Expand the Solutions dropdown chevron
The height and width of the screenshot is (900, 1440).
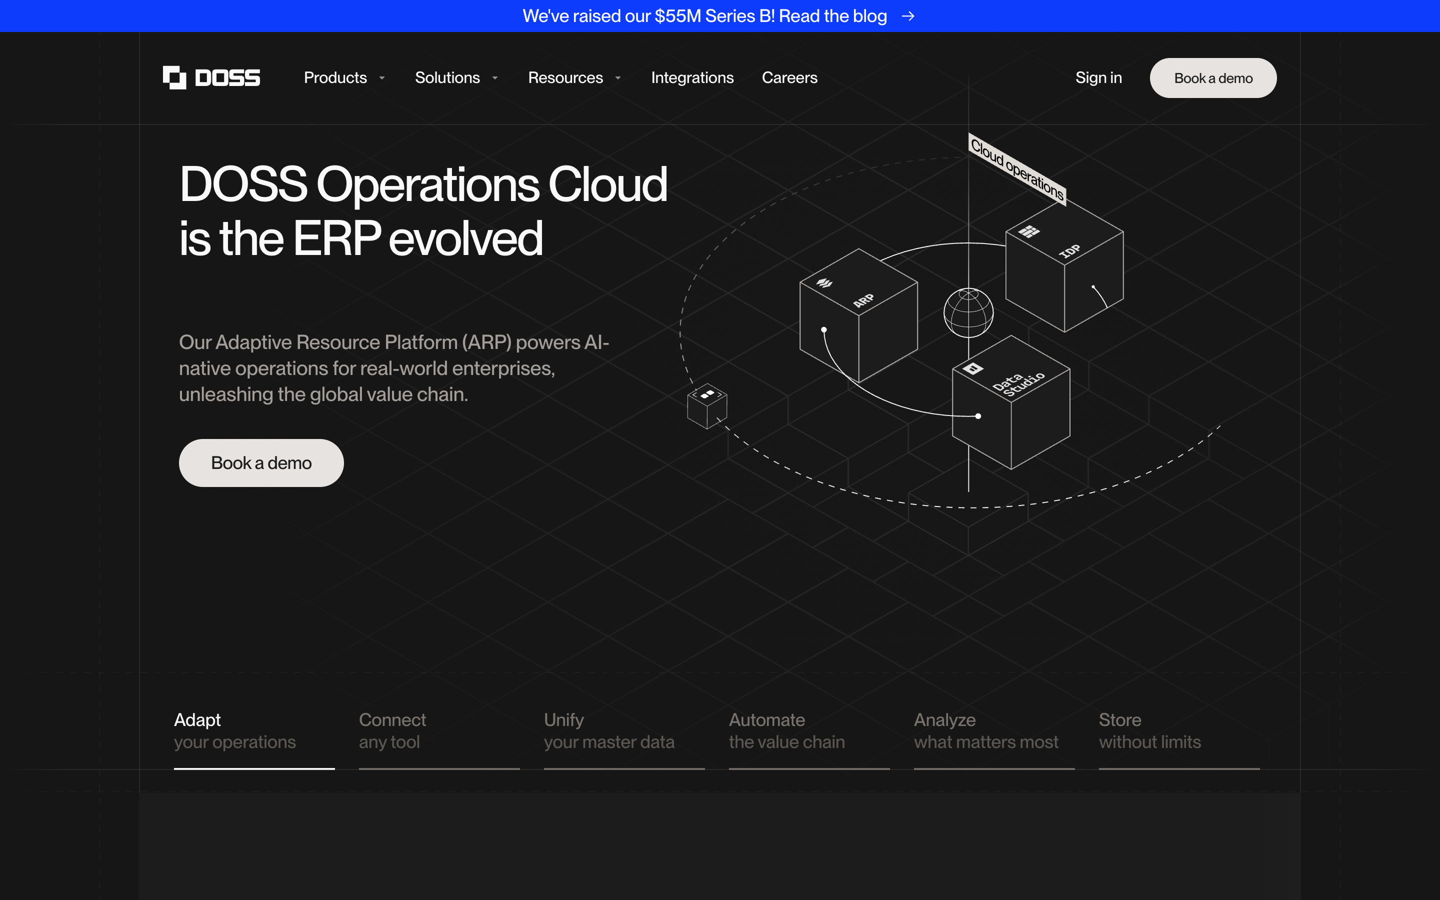[x=494, y=78]
